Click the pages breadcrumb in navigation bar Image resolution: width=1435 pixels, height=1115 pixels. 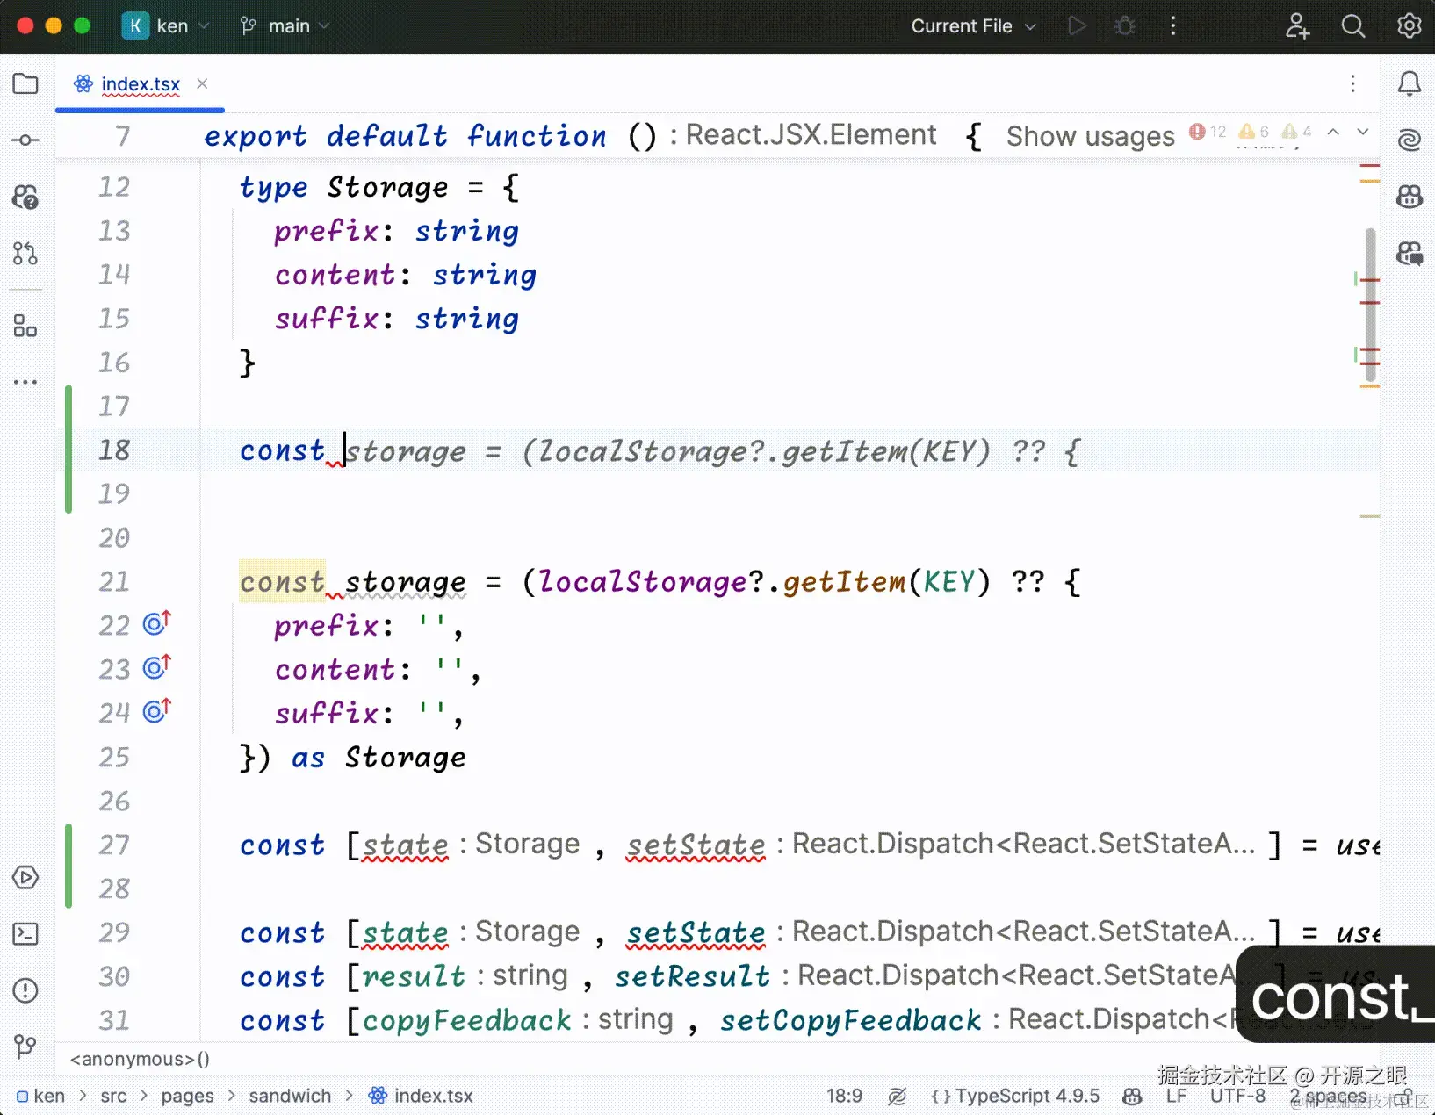187,1096
